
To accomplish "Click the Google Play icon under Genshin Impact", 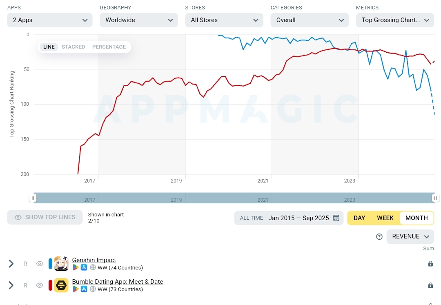I will point(76,267).
